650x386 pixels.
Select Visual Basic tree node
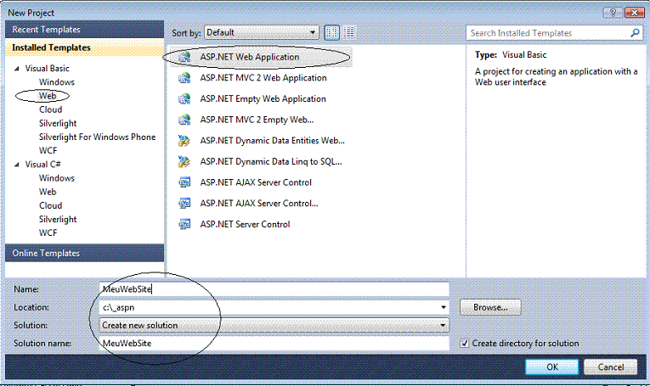coord(47,68)
